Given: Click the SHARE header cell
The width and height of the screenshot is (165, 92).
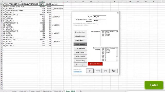Looking at the screenshot, I should (48, 4).
